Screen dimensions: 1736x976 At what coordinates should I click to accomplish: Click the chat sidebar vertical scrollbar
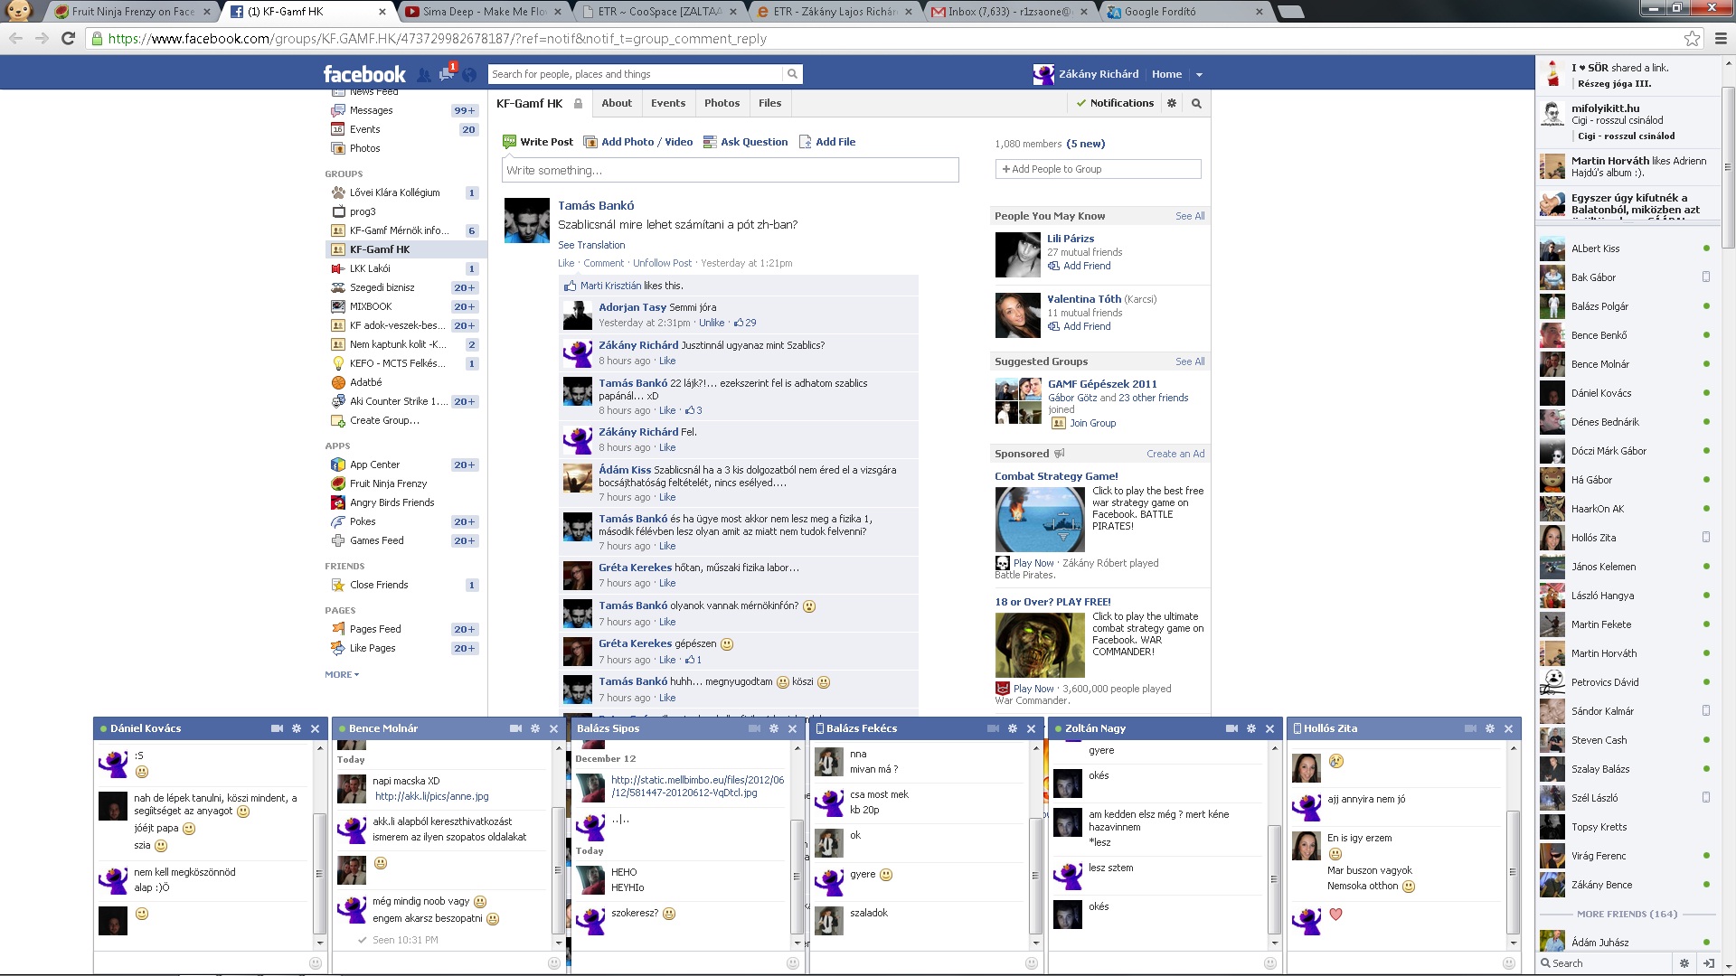click(1728, 167)
